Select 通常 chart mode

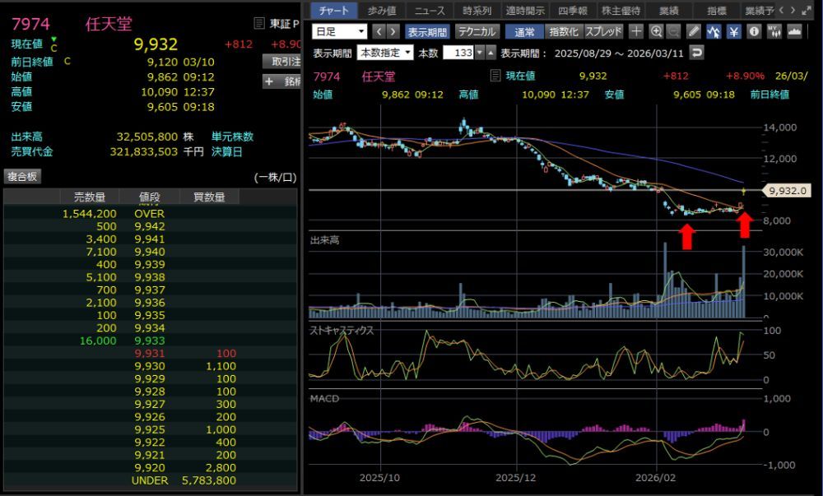click(x=524, y=31)
